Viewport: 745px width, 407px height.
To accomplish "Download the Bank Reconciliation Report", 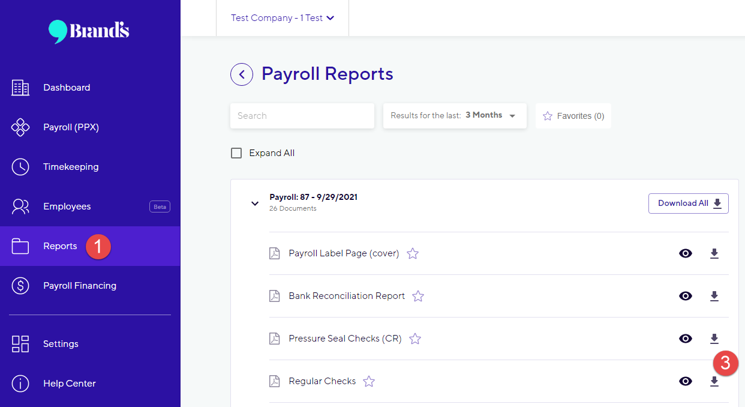I will click(x=714, y=296).
